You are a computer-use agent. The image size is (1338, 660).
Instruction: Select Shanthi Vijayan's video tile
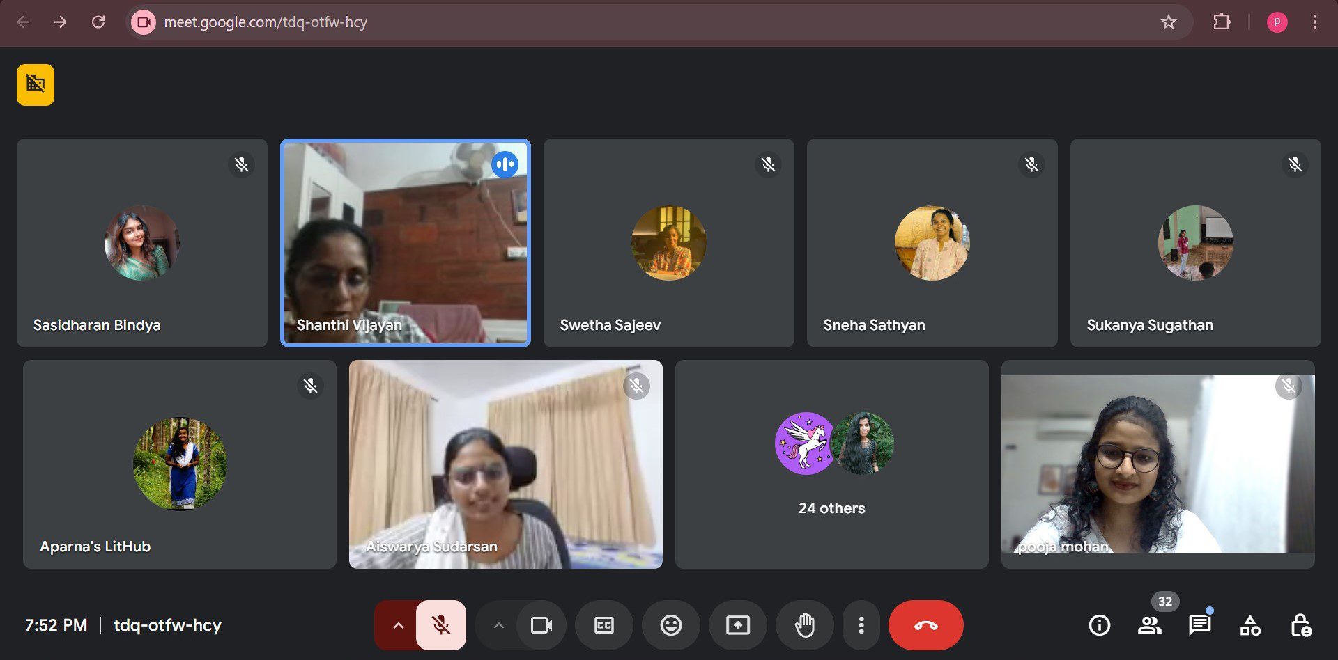pyautogui.click(x=405, y=242)
